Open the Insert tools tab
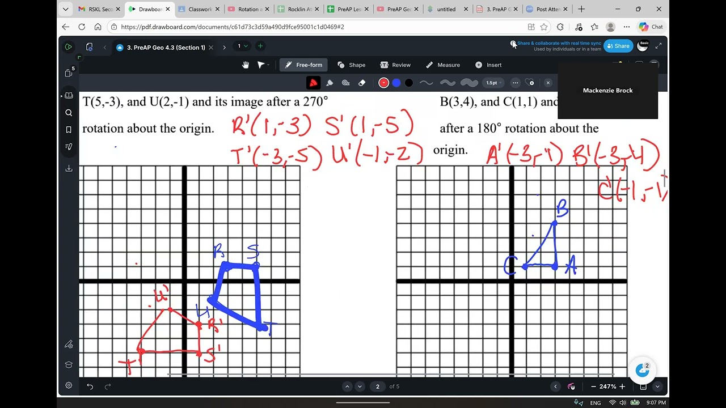Viewport: 726px width, 408px height. point(488,65)
